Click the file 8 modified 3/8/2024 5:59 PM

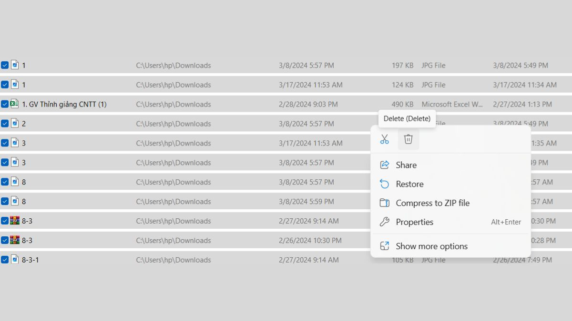click(x=185, y=202)
